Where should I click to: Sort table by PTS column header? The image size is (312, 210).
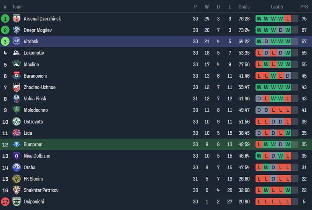pyautogui.click(x=304, y=7)
